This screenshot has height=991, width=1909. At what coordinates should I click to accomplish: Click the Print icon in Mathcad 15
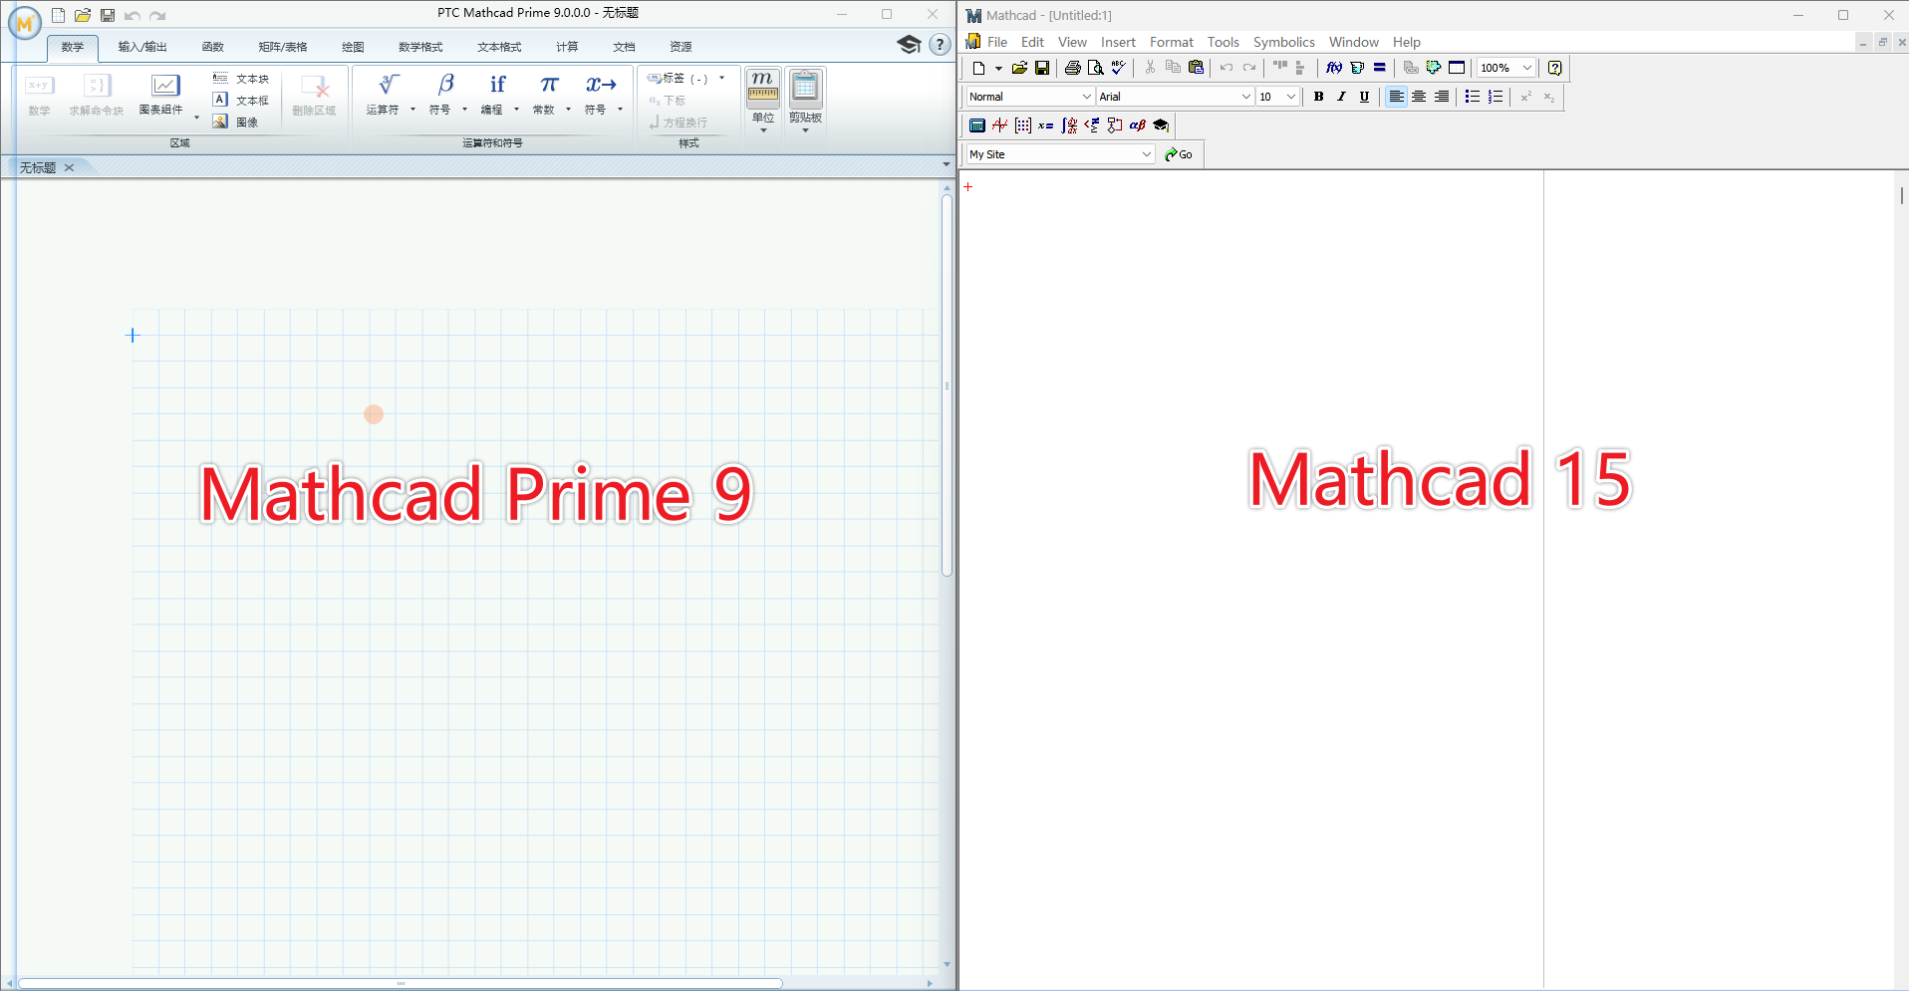click(x=1072, y=68)
